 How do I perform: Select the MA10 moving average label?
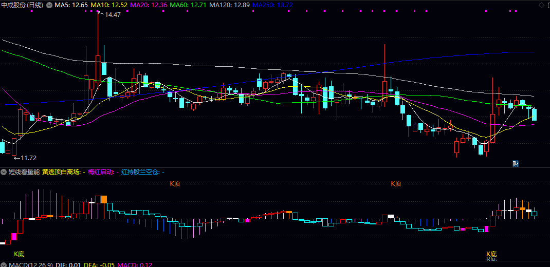coord(108,5)
